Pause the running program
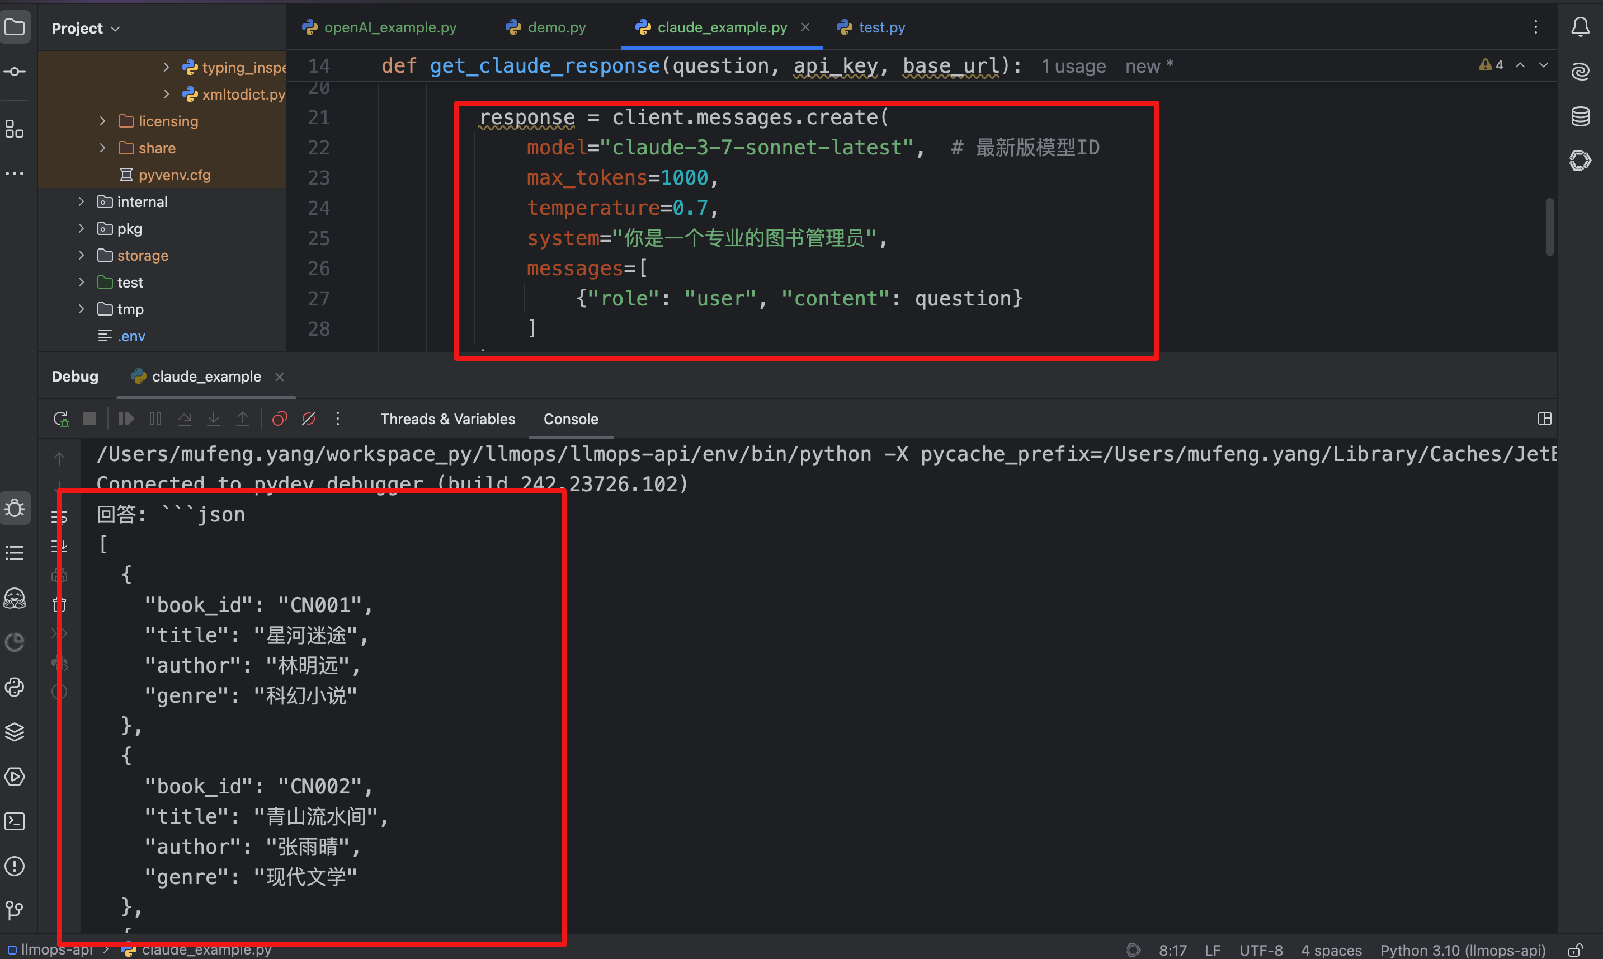 pos(155,418)
